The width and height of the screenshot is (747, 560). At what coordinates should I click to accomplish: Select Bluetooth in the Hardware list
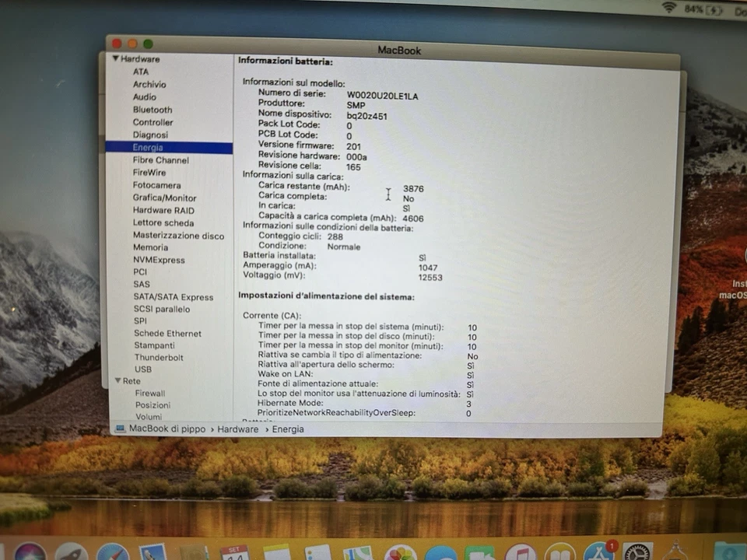click(153, 109)
